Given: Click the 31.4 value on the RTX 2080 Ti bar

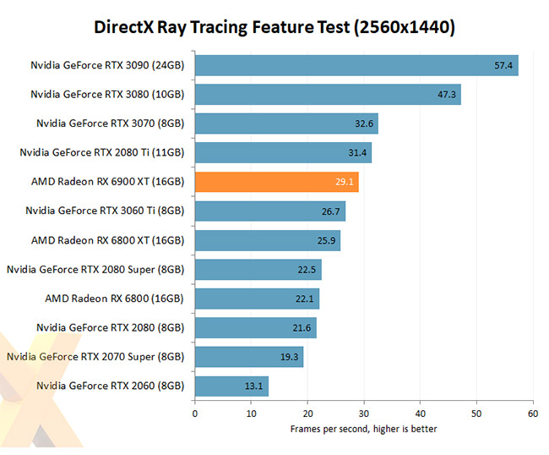Looking at the screenshot, I should [357, 153].
